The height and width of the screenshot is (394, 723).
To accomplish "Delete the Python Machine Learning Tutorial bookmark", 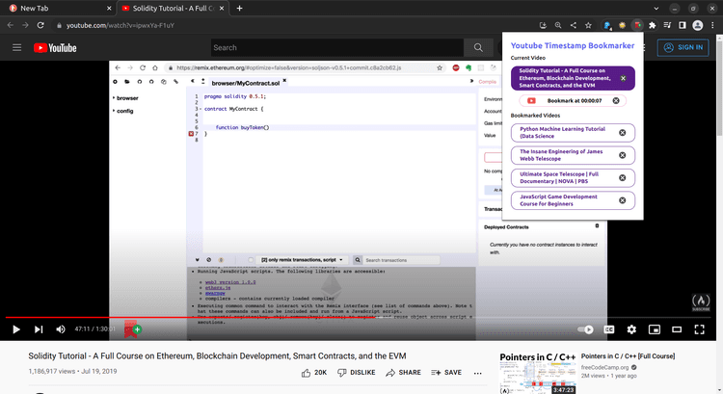I will (623, 133).
